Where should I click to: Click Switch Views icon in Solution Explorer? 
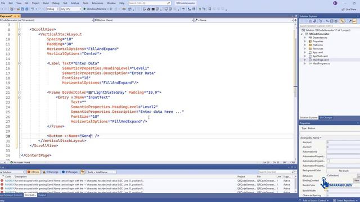click(x=315, y=21)
